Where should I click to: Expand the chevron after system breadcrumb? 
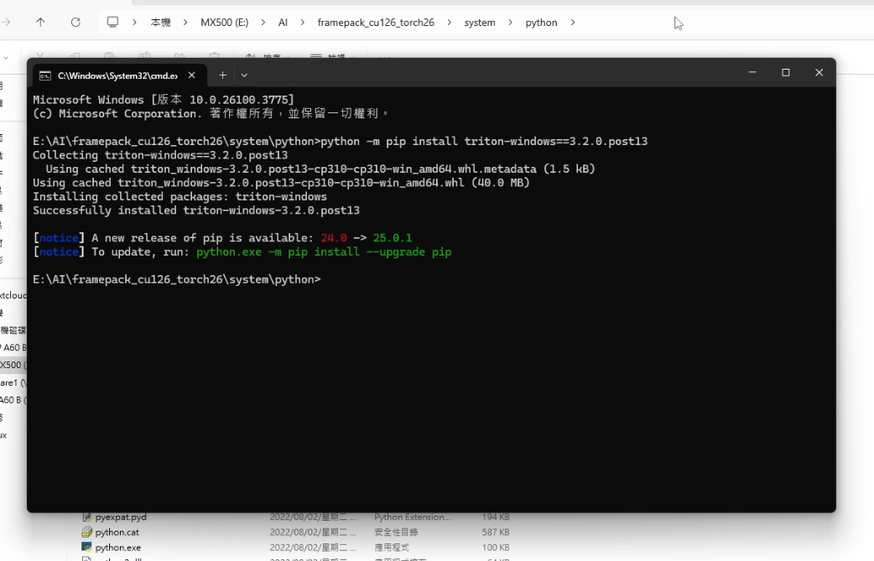click(x=510, y=23)
